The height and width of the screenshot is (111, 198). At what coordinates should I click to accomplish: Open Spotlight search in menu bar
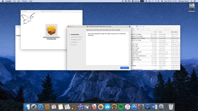tap(192, 1)
